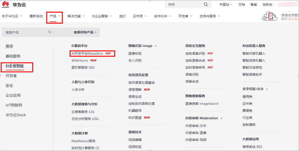The image size is (299, 151).
Task: Expand the 中国站 region dropdown
Action: 226,5
